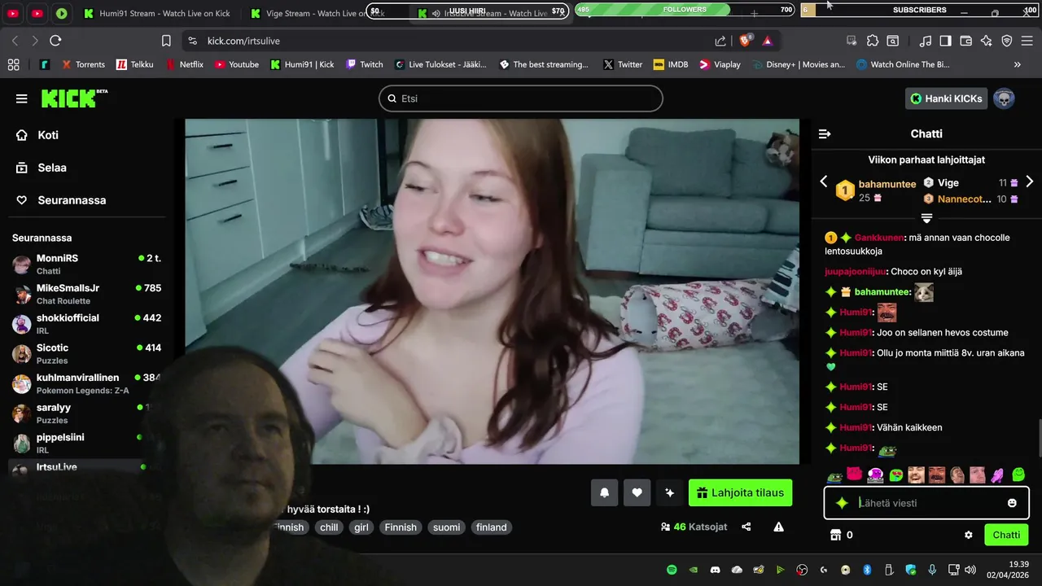The width and height of the screenshot is (1042, 586).
Task: Open MikeSmallsJr channel in the sidebar
Action: 86,294
